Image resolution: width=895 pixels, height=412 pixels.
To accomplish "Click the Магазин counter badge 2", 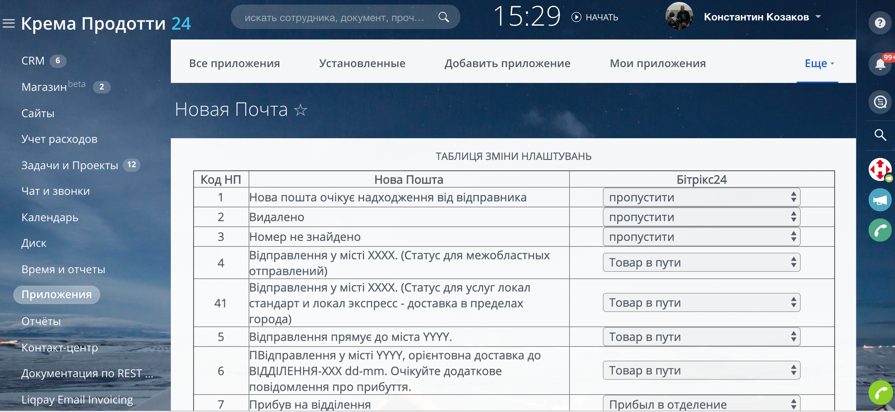I will [x=102, y=87].
